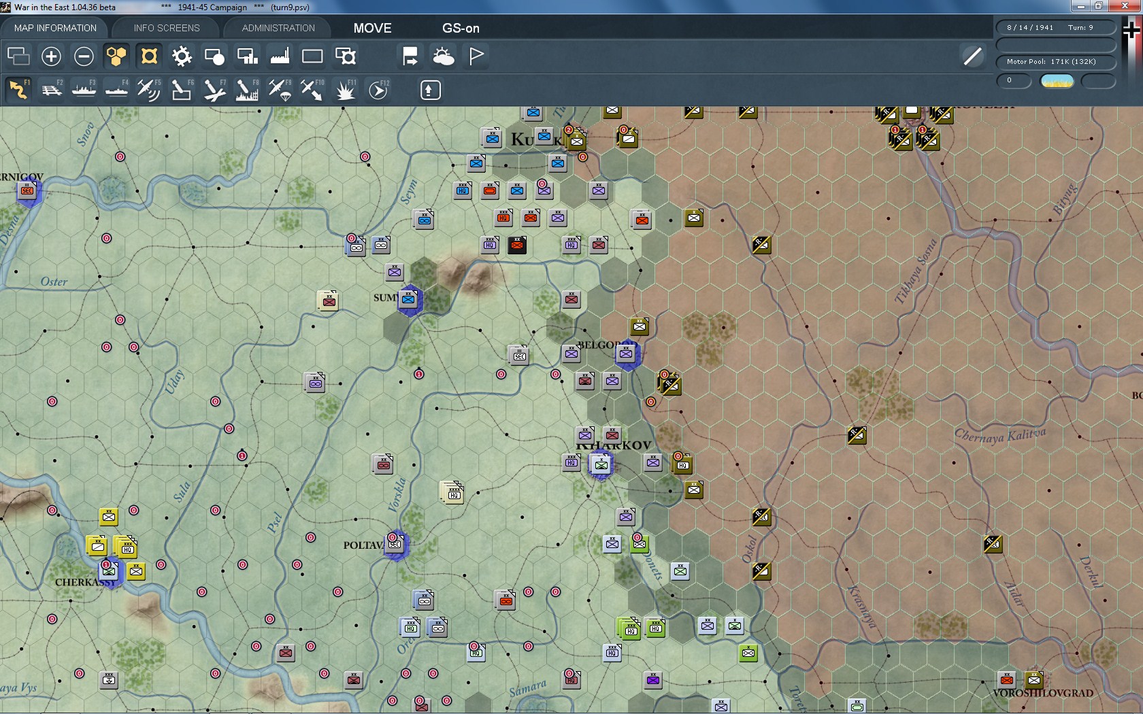The width and height of the screenshot is (1143, 714).
Task: Select the SEC unit at Chernigov
Action: pyautogui.click(x=27, y=191)
